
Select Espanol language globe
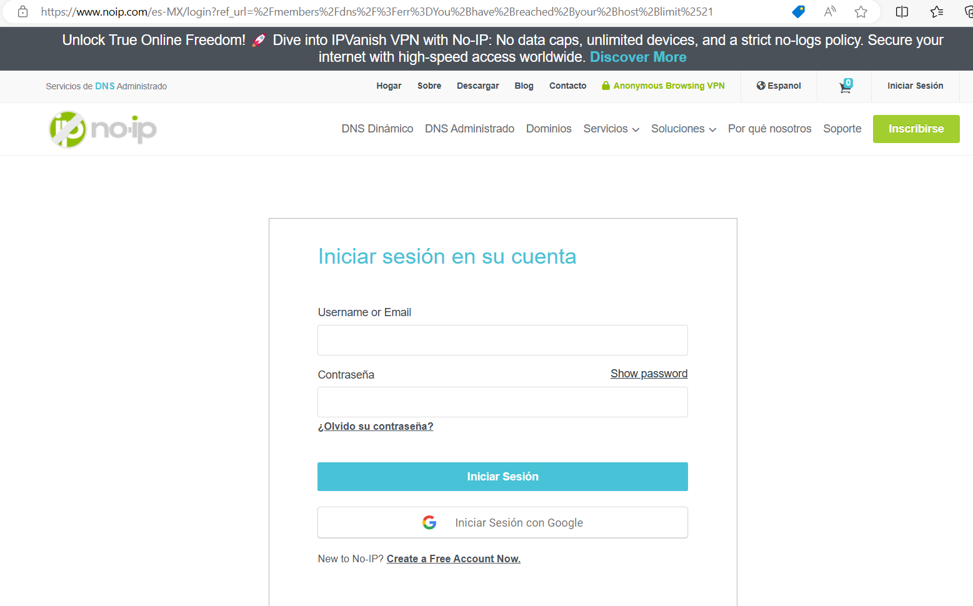[x=779, y=86]
